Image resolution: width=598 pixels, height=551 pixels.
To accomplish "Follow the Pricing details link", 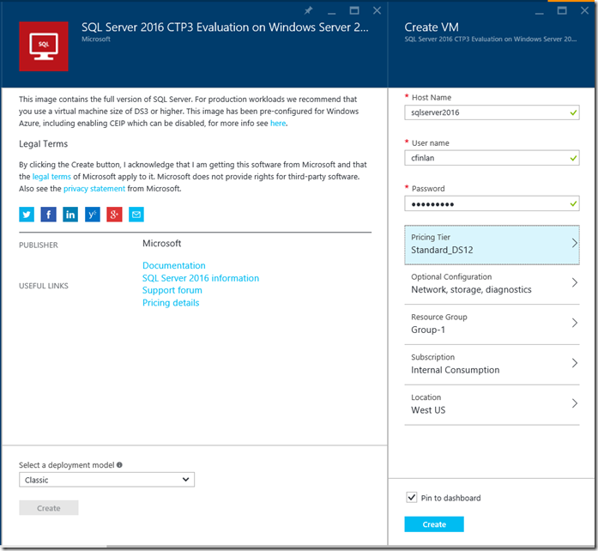I will 171,303.
